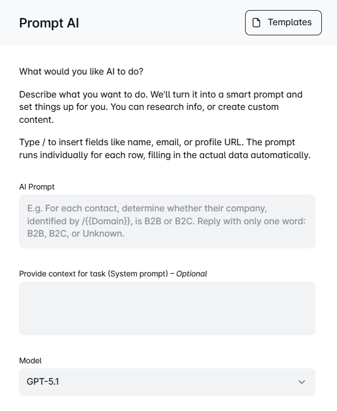
Task: Click the paragraph starting 'Describe what you want'
Action: click(160, 107)
